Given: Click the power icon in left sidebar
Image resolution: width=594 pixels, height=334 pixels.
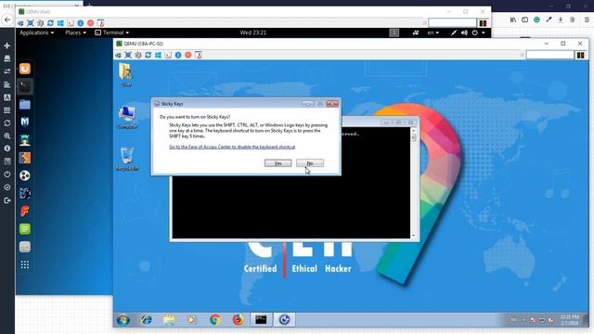Looking at the screenshot, I should pyautogui.click(x=6, y=174).
